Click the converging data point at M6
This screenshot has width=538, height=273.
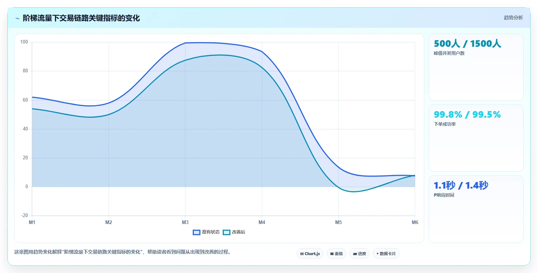[415, 175]
